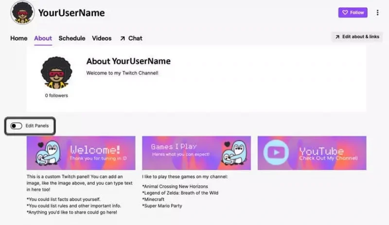Viewport: 389px width, 225px height.
Task: Click penguin illustration on Welcome panel
Action: coord(48,153)
